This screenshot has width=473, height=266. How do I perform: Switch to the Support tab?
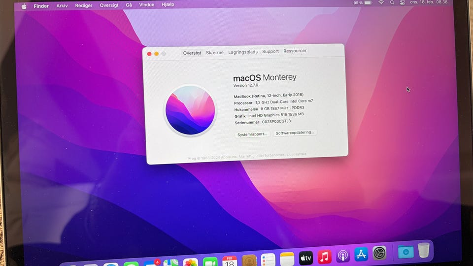[x=270, y=51]
